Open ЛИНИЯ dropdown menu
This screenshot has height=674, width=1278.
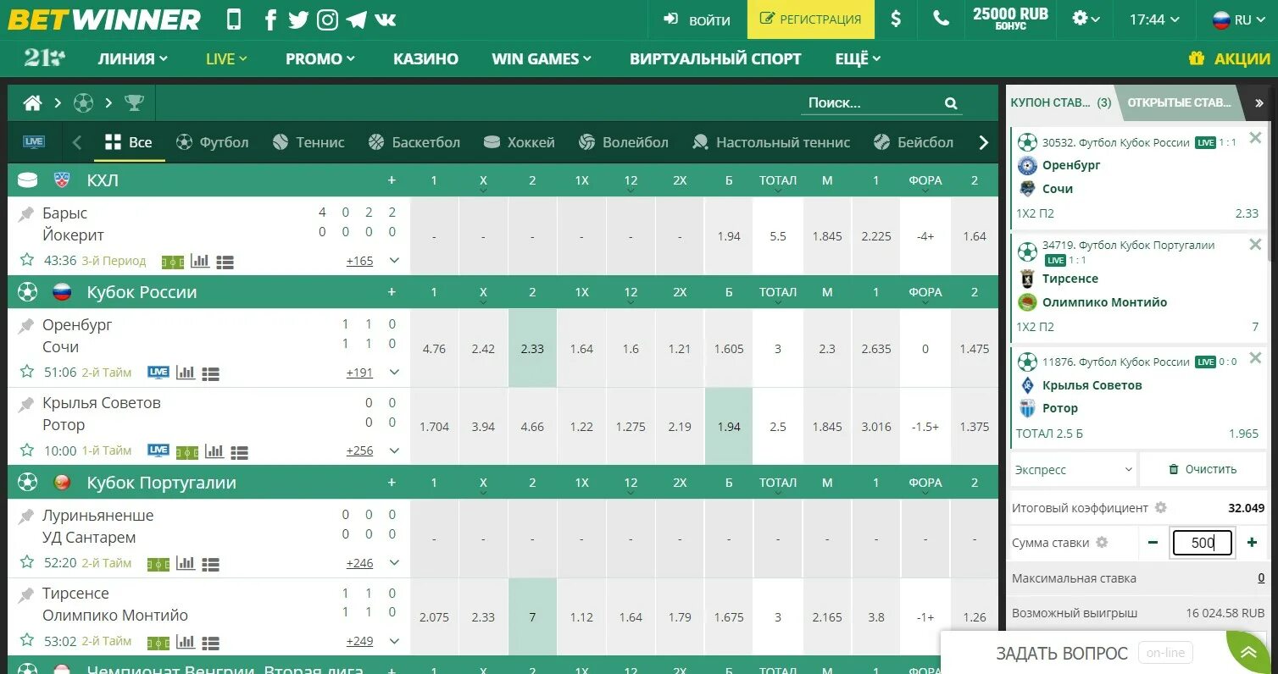click(x=133, y=58)
